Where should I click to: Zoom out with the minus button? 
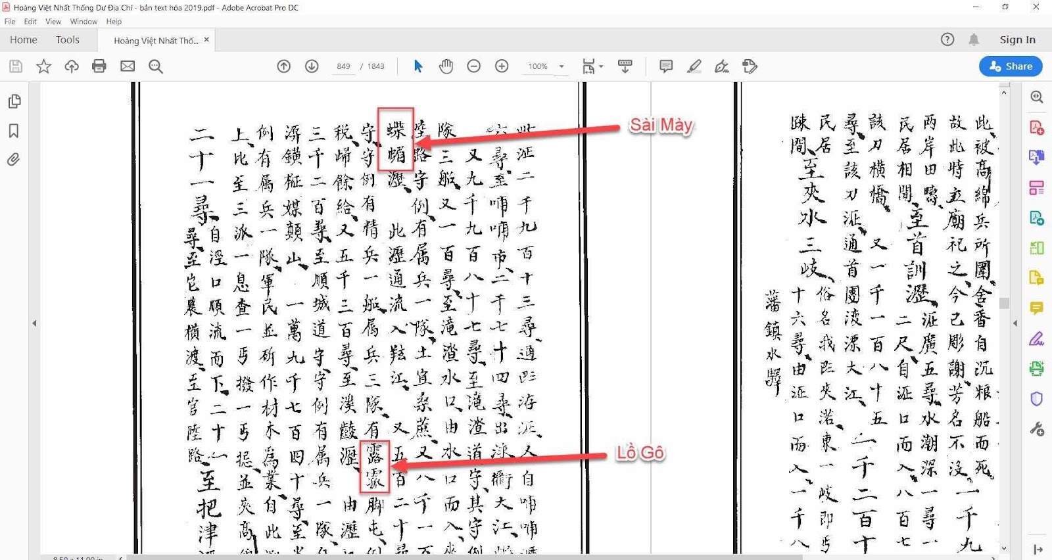click(474, 66)
